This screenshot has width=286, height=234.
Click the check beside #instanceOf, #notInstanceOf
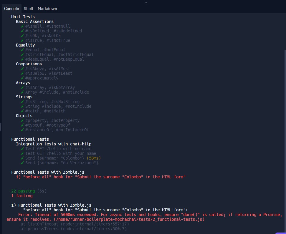pyautogui.click(x=22, y=130)
